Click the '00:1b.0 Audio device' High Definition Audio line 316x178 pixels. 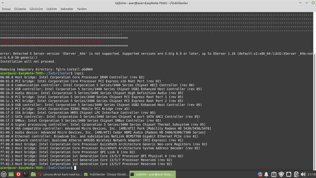(92, 93)
